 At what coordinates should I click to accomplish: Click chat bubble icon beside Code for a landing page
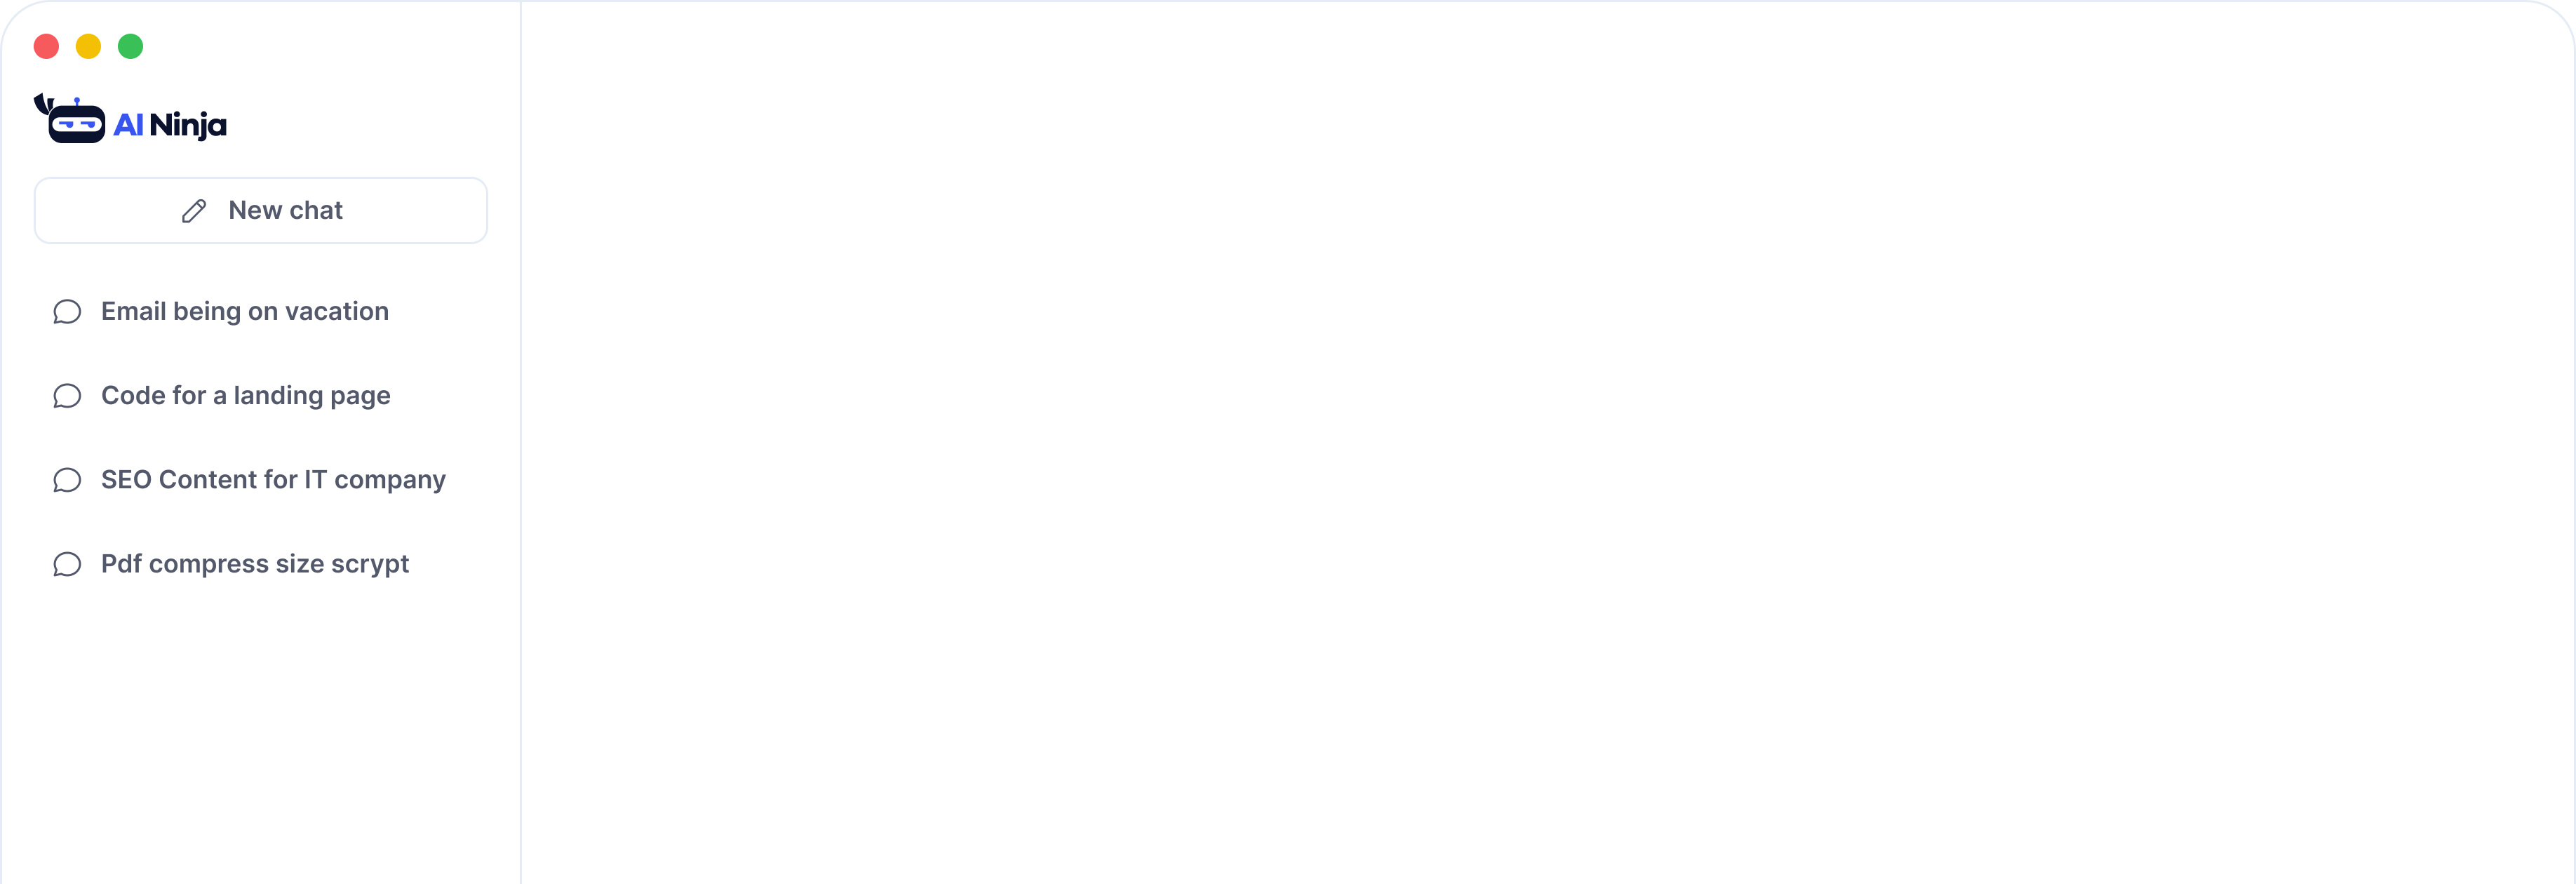(67, 396)
